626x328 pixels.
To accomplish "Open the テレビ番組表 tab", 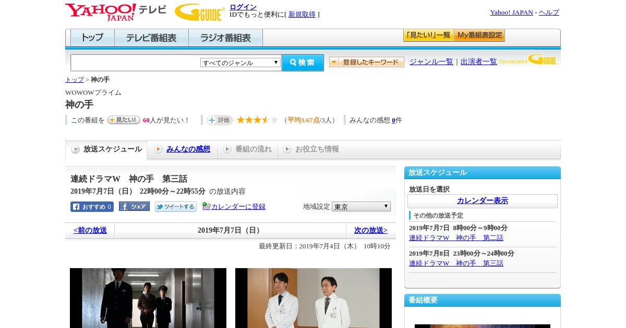I will pyautogui.click(x=151, y=38).
